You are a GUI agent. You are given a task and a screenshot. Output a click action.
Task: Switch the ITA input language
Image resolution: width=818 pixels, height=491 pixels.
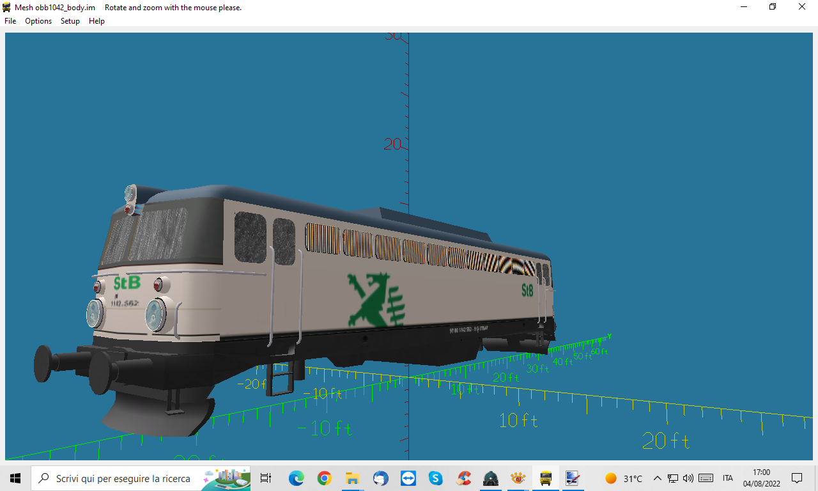(x=728, y=478)
